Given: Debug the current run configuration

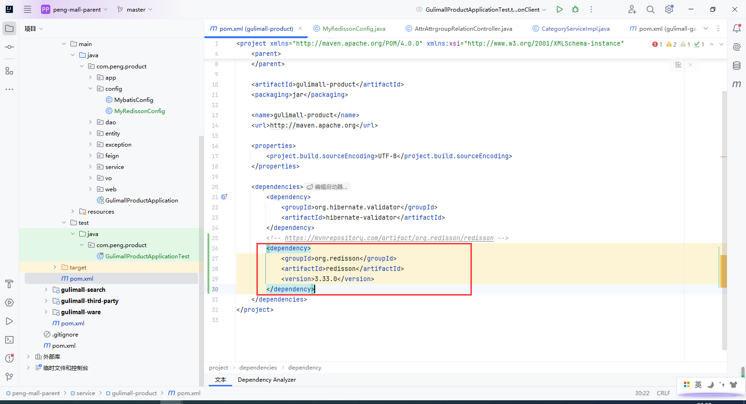Looking at the screenshot, I should [575, 9].
